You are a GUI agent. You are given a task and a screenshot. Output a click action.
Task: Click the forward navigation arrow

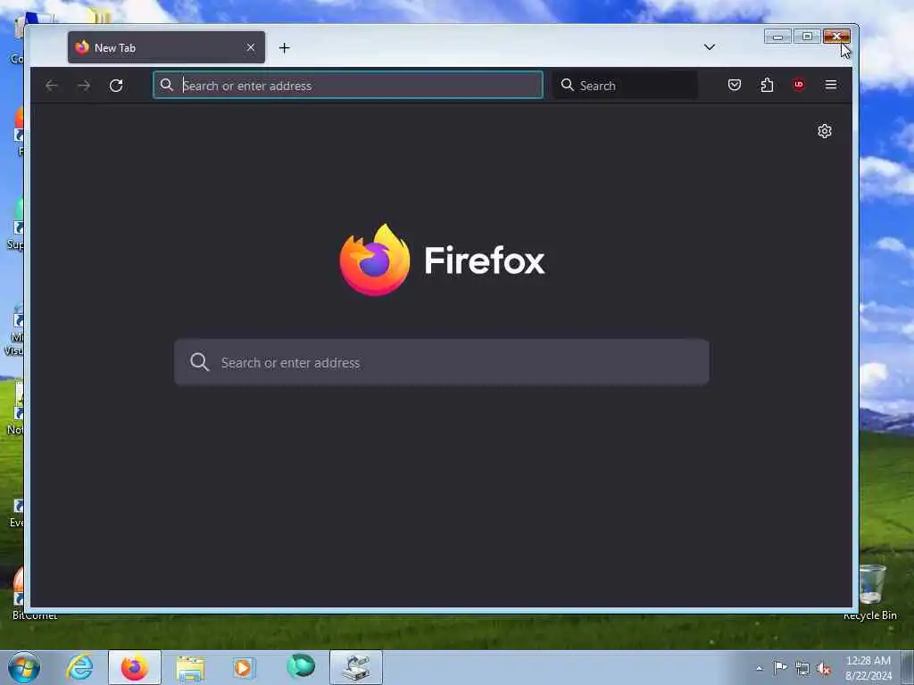click(84, 86)
